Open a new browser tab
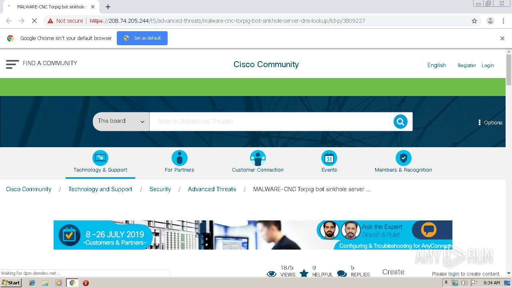The height and width of the screenshot is (288, 512). pos(108,7)
